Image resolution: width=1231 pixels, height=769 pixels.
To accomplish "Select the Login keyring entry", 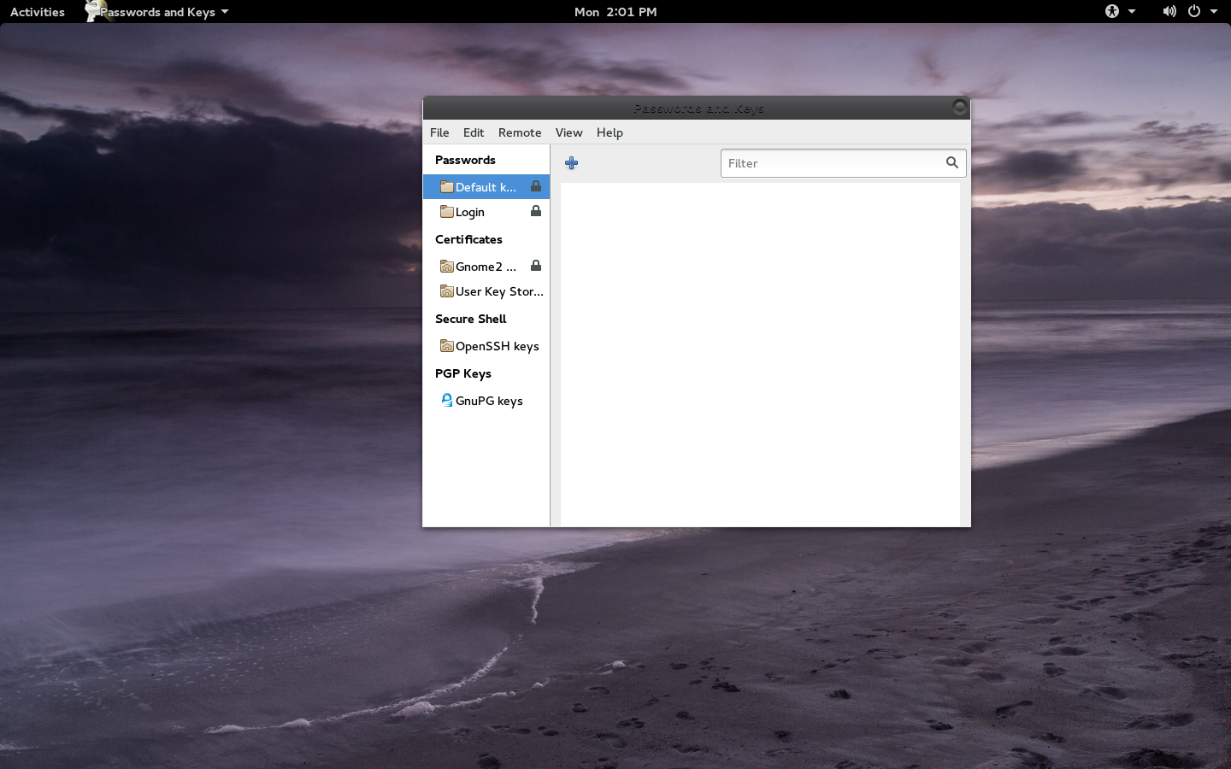I will click(x=486, y=211).
